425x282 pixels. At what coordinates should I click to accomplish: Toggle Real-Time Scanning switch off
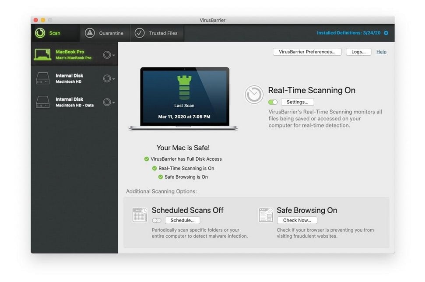click(273, 102)
